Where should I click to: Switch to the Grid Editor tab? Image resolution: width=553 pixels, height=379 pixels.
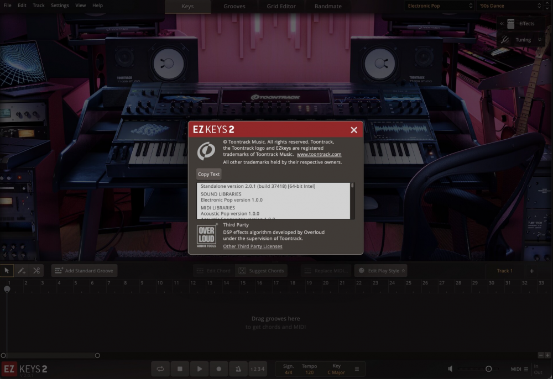click(x=281, y=6)
